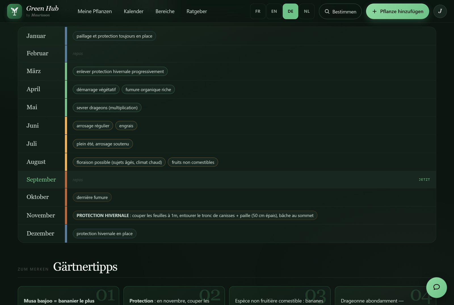Click the Green Hub title link
The height and width of the screenshot is (305, 454).
[x=42, y=9]
